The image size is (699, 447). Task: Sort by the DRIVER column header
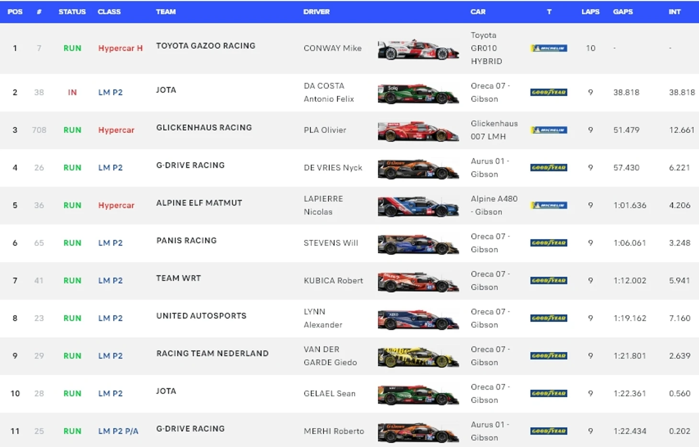click(x=316, y=11)
